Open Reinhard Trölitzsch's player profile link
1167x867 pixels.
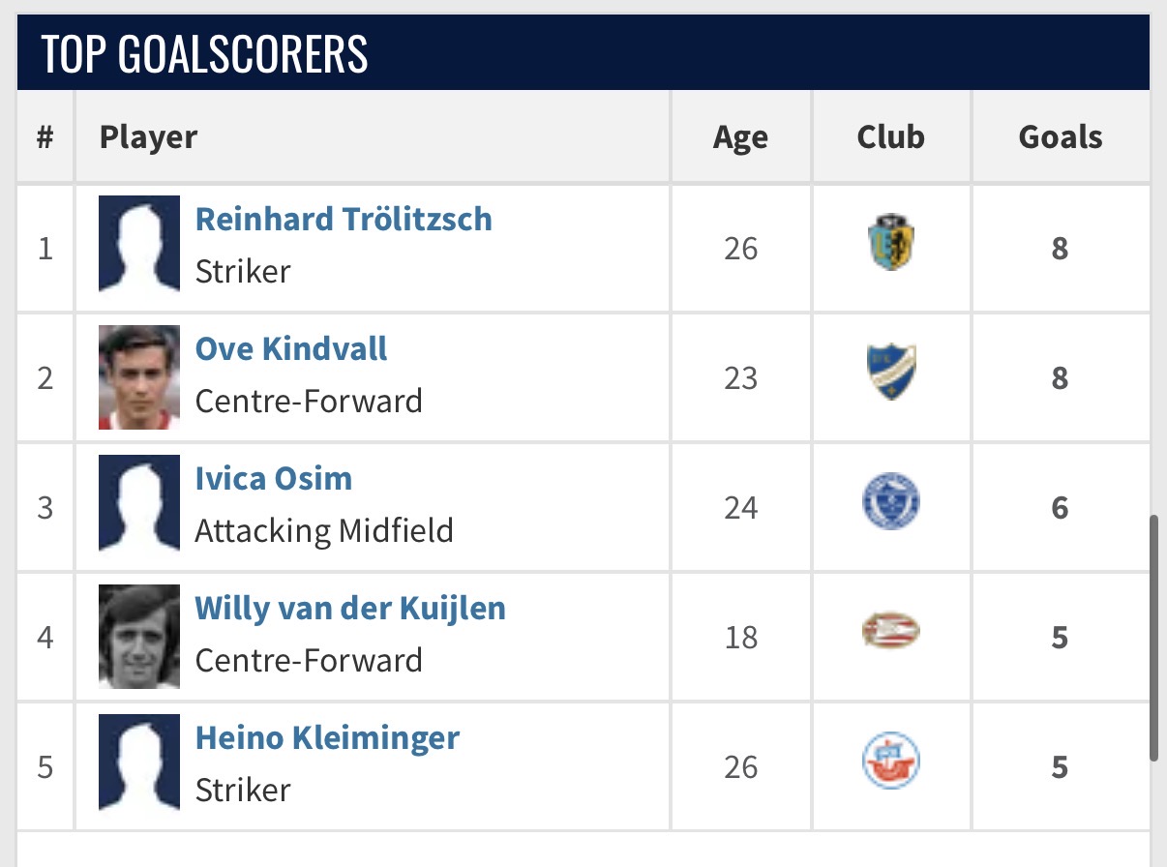point(344,219)
